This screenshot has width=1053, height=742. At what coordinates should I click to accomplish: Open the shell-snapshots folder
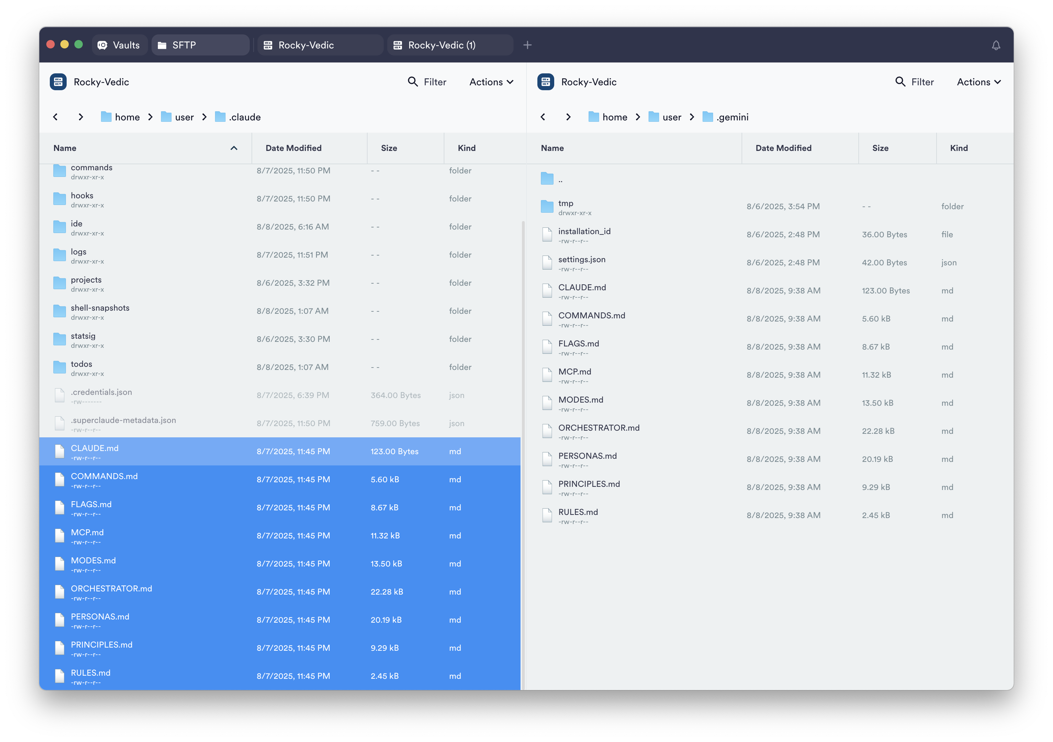100,311
